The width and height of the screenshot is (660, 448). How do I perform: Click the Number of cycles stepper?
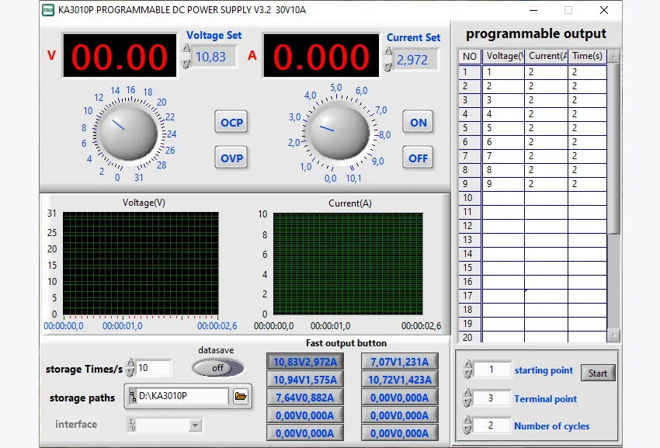click(467, 426)
